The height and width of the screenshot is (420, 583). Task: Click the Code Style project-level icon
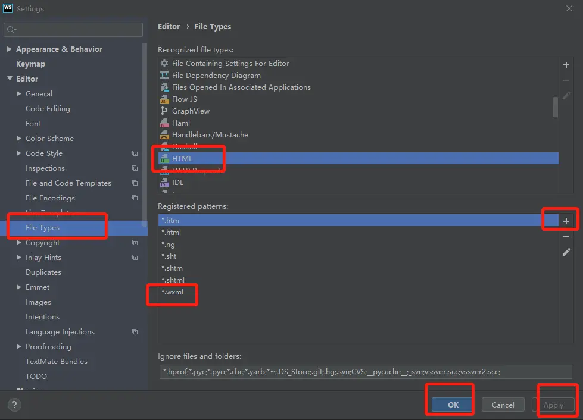tap(135, 153)
